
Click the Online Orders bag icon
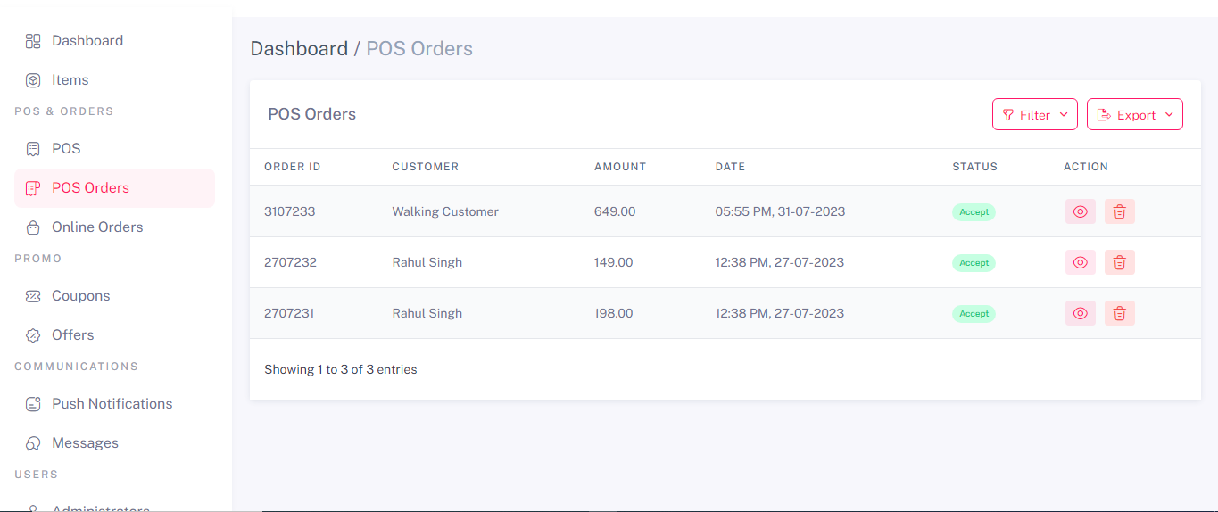(33, 227)
